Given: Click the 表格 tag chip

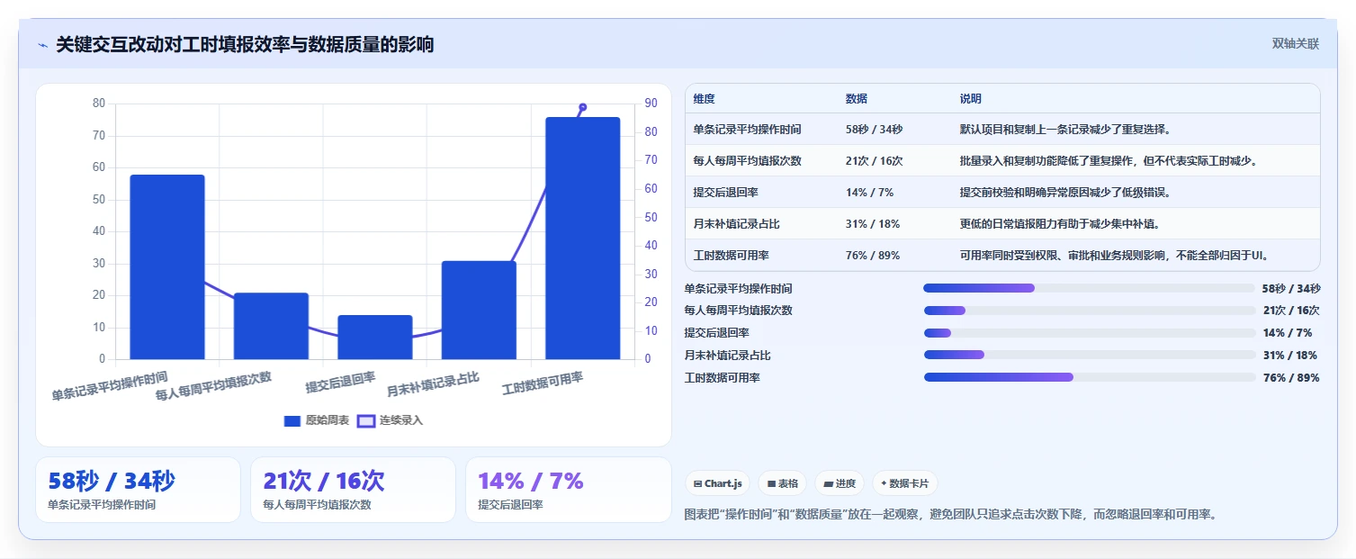Looking at the screenshot, I should (783, 483).
